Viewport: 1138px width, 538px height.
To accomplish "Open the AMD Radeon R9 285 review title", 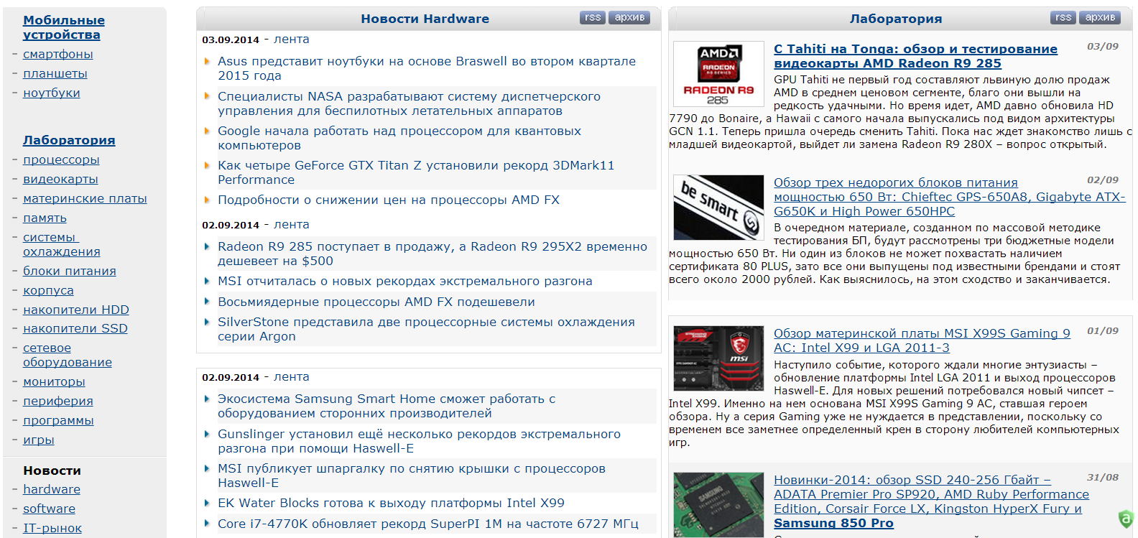I will click(916, 56).
